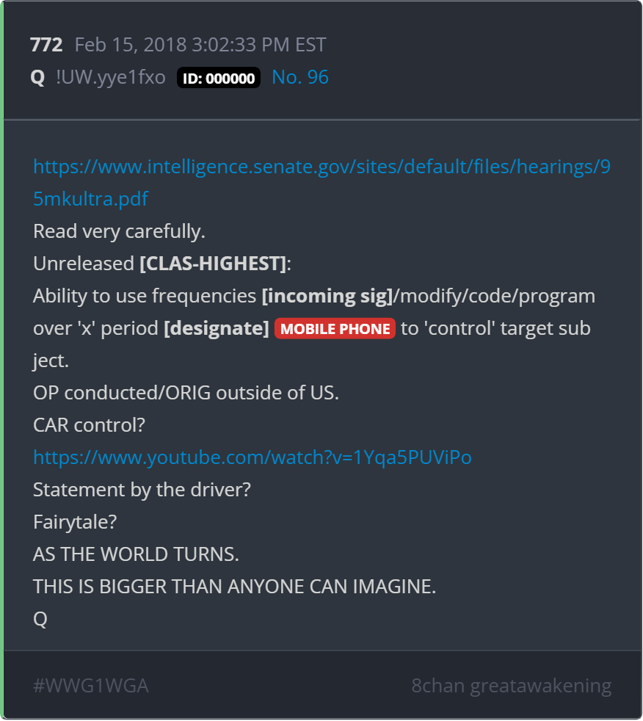This screenshot has width=643, height=721.
Task: Click the [CLAS-HIGHEST] bold text
Action: pyautogui.click(x=213, y=264)
